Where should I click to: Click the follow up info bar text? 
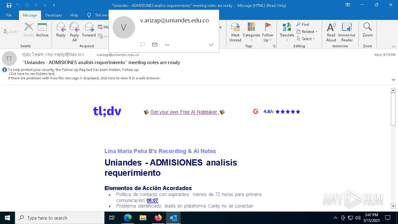coord(73,70)
